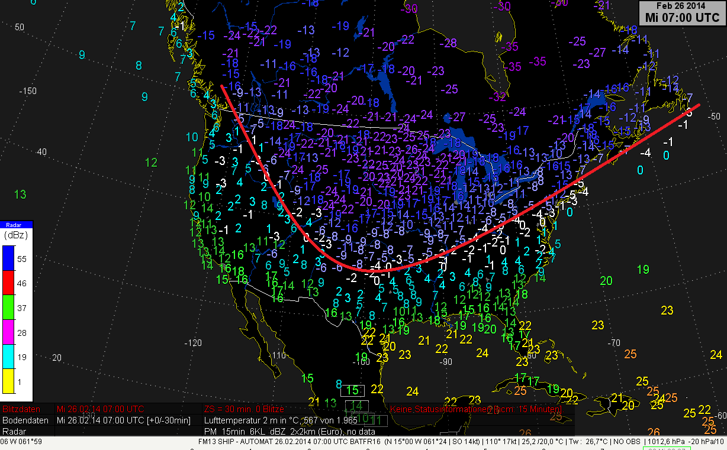Click the cyan 19 dBz legend swatch
The width and height of the screenshot is (727, 450).
tap(9, 357)
